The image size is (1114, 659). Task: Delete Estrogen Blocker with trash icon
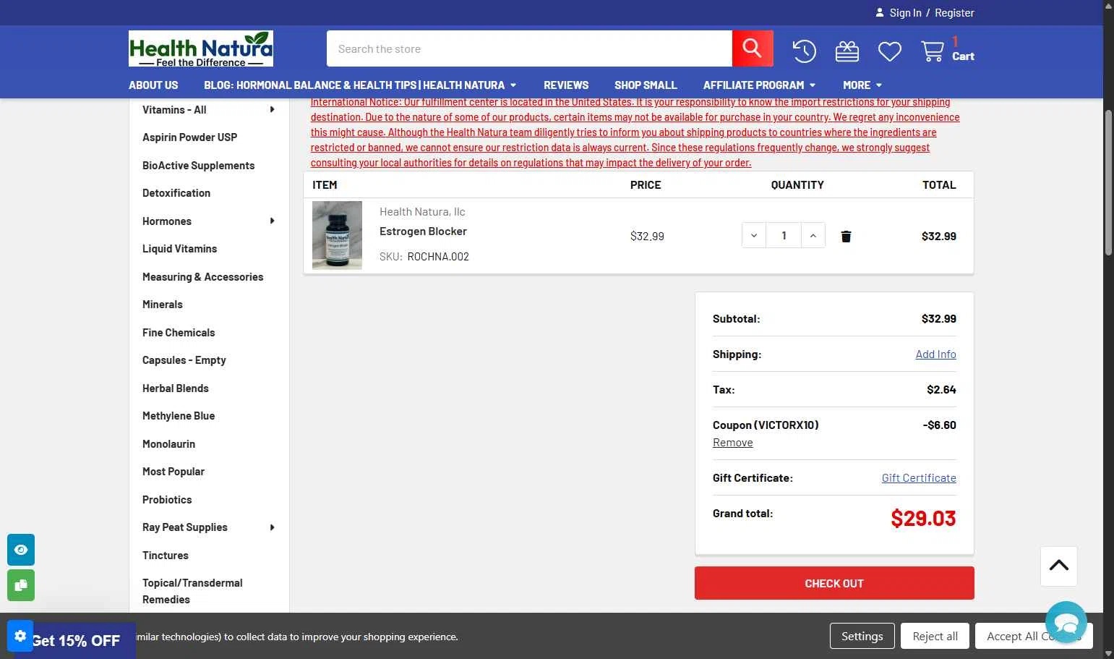(846, 237)
